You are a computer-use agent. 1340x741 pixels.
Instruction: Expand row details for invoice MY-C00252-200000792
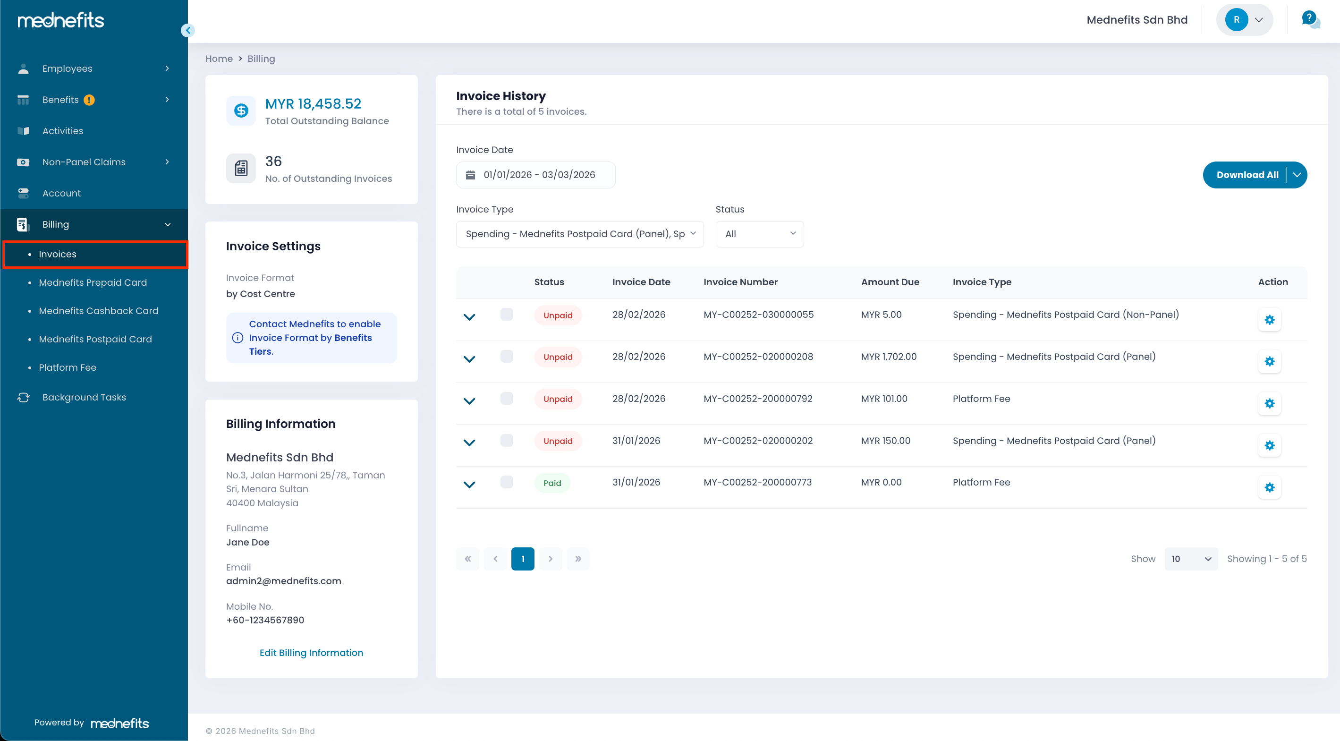point(469,400)
